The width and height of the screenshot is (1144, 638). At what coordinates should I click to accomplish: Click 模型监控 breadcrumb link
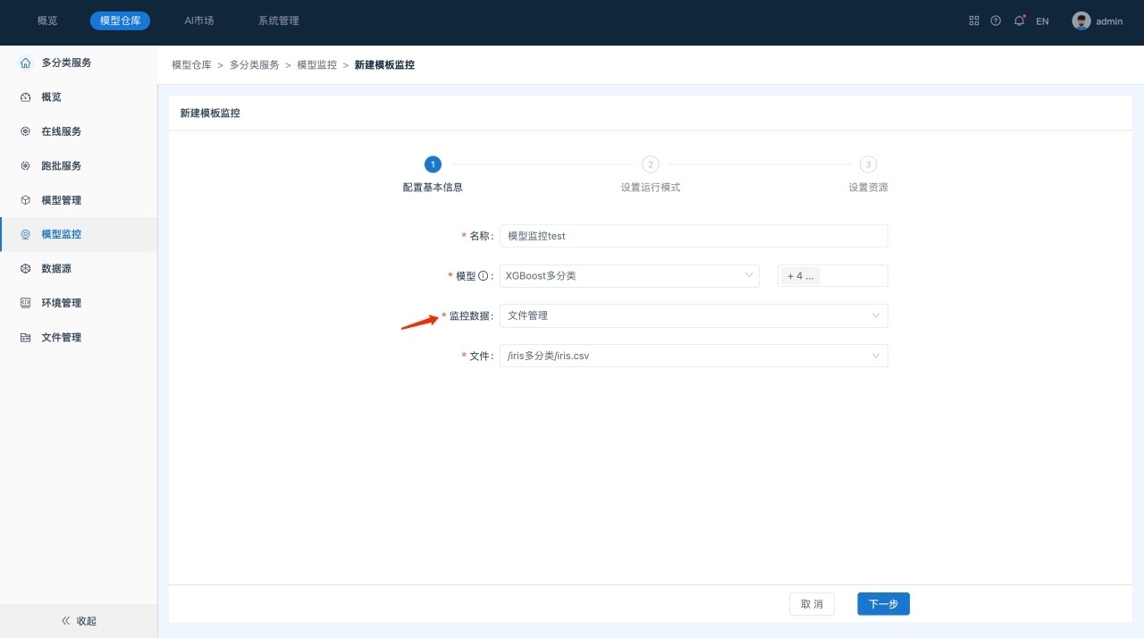(x=316, y=65)
